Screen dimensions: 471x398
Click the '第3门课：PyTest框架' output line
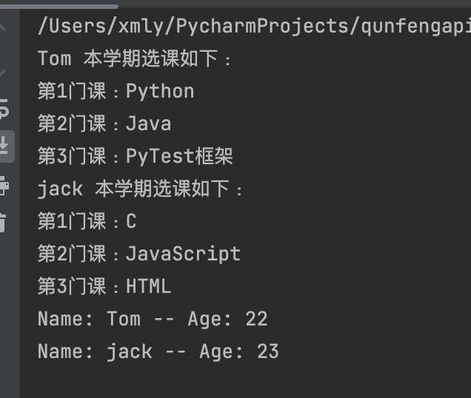pos(136,156)
